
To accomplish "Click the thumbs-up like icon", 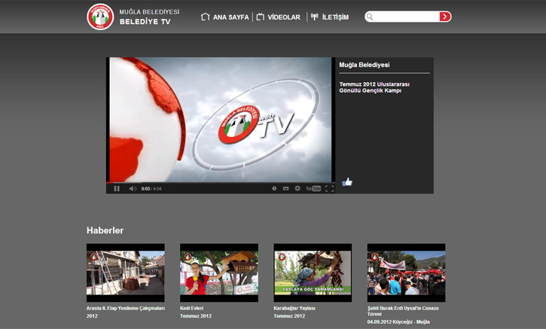I will [347, 181].
